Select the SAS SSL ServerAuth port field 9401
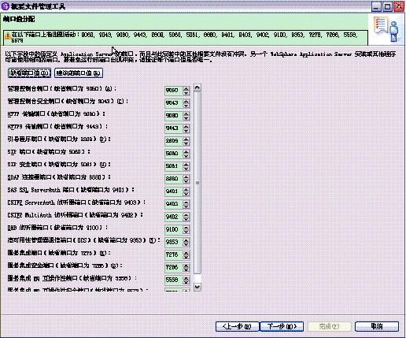Image resolution: width=406 pixels, height=338 pixels. pos(173,191)
